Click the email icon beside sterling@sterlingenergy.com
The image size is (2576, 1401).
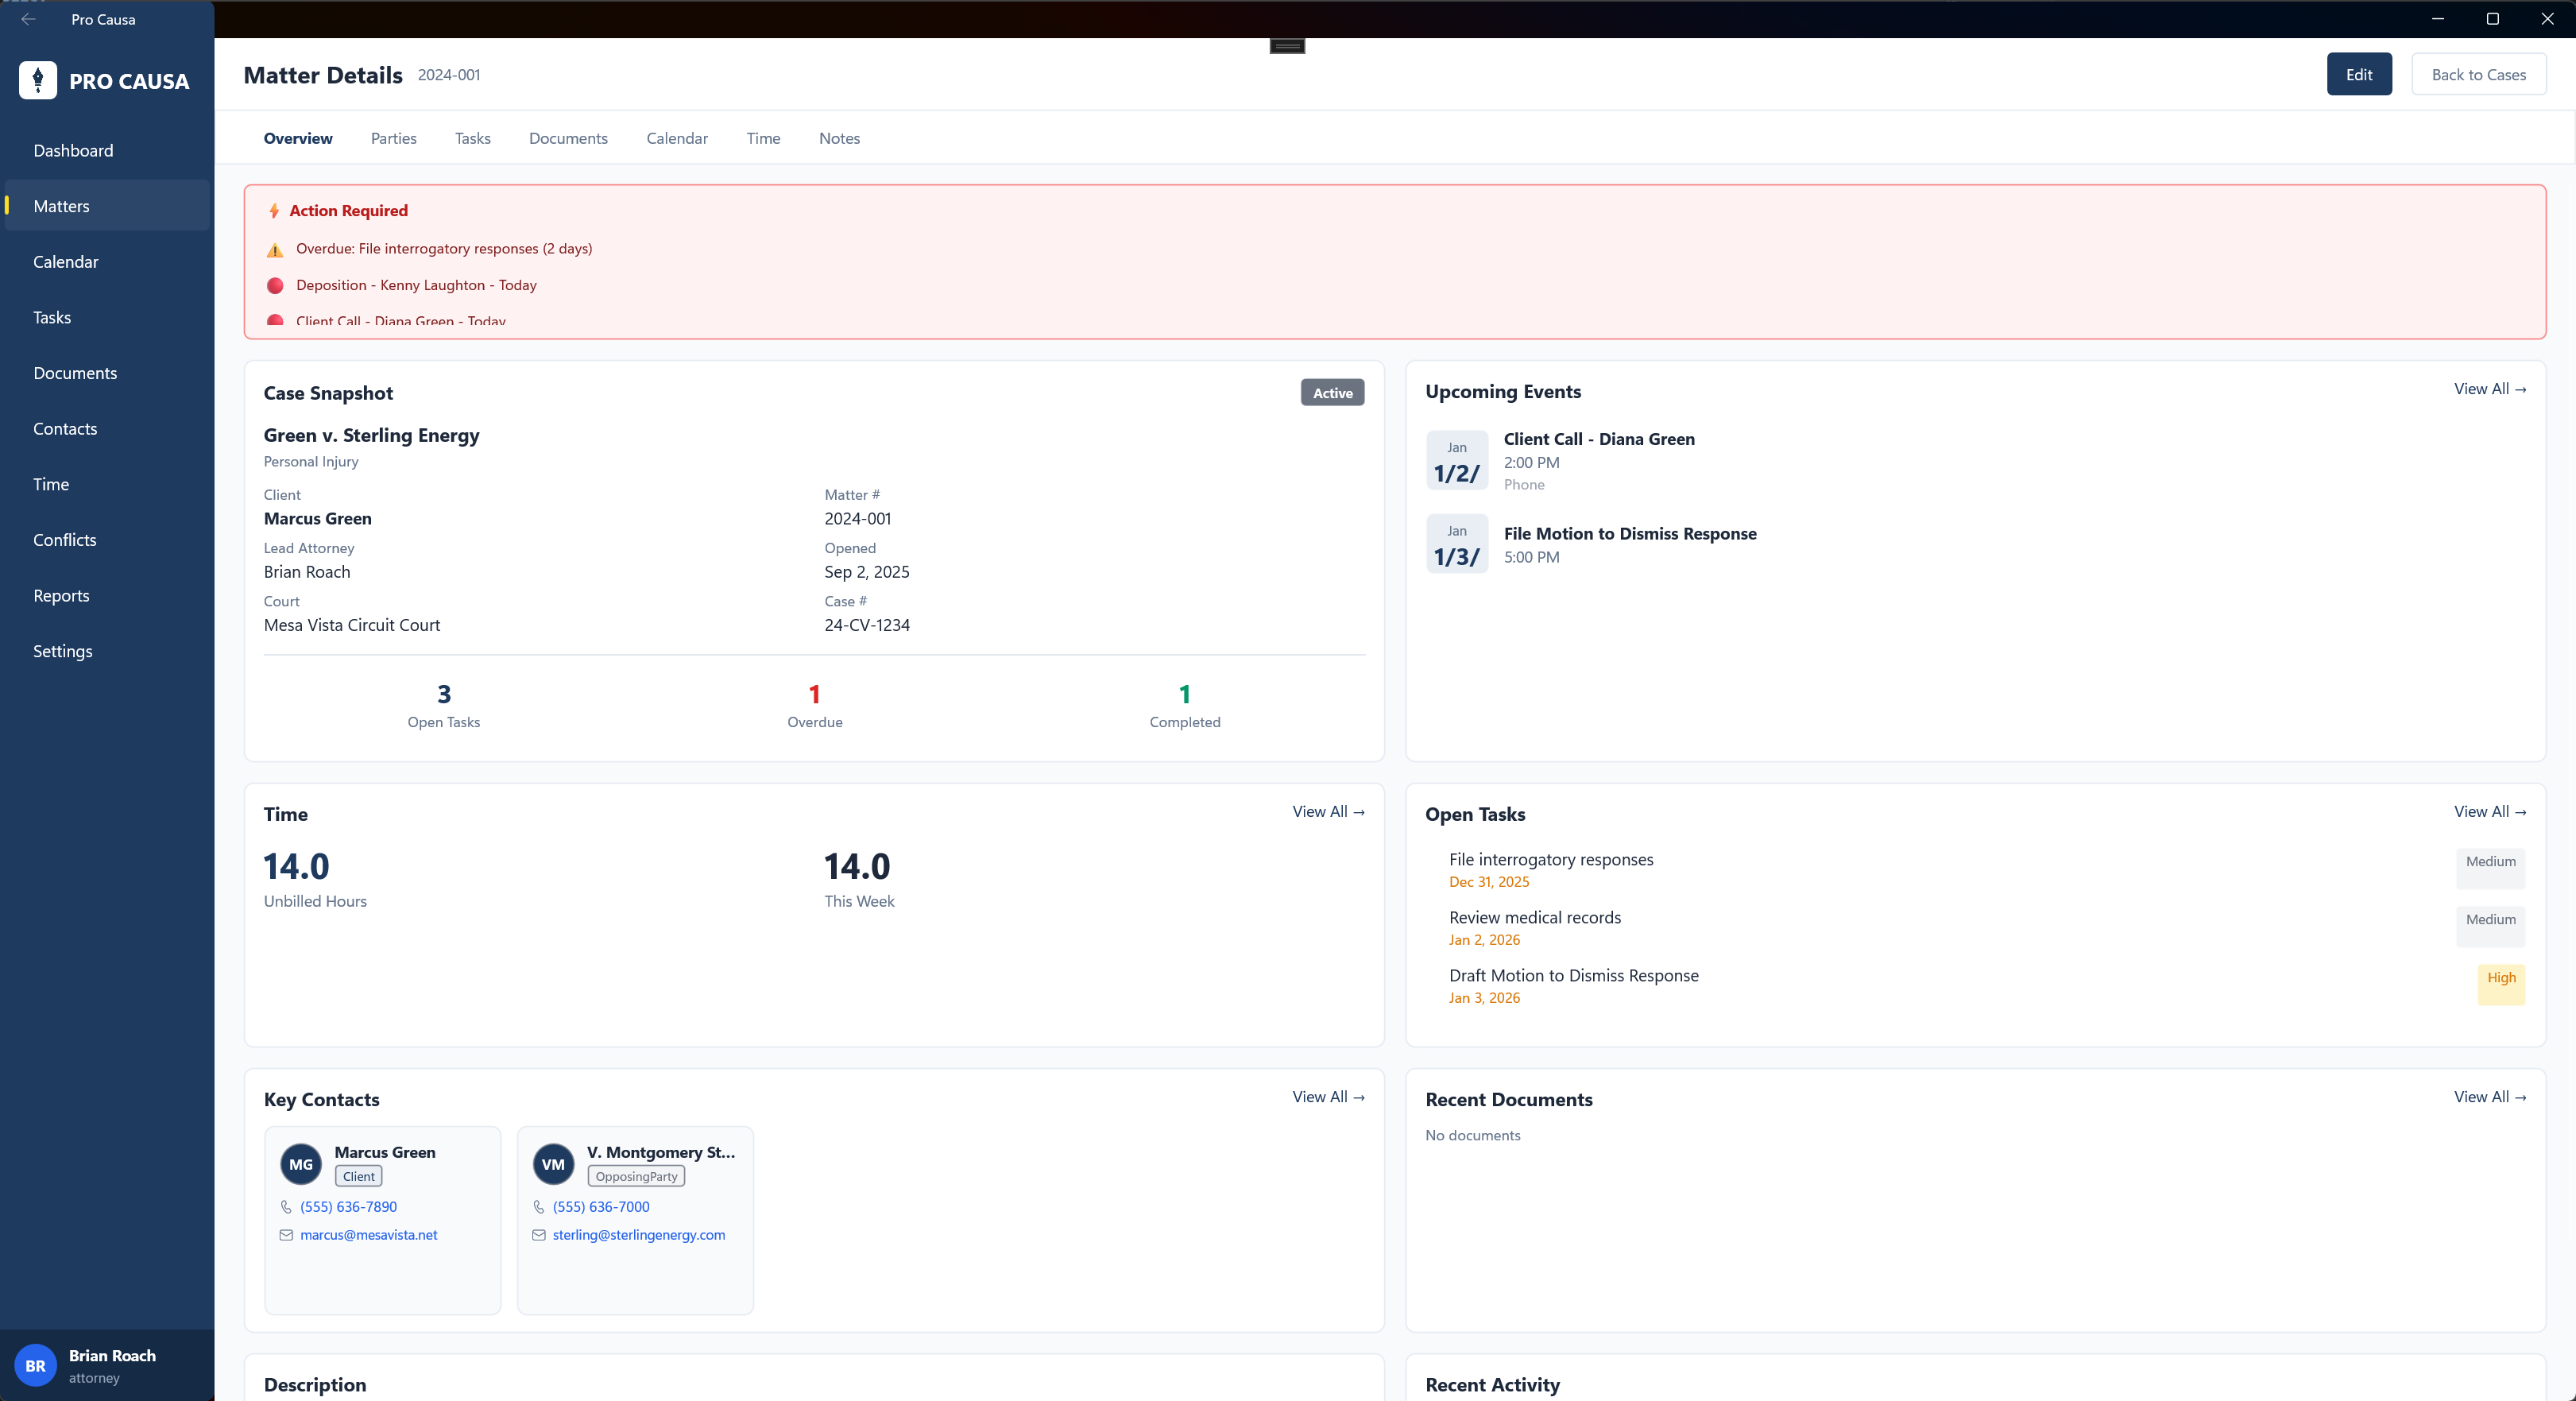coord(537,1235)
